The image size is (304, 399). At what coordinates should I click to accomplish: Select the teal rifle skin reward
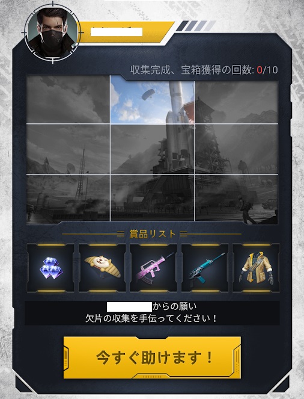coord(205,268)
